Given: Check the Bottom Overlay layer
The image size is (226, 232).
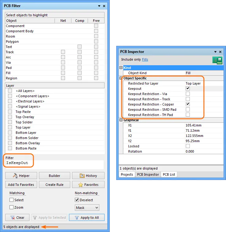Looking at the screenshot, I should pos(10,143).
